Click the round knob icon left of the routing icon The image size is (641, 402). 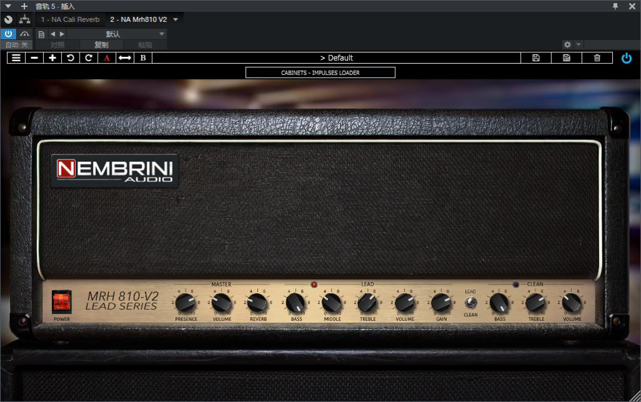click(8, 19)
